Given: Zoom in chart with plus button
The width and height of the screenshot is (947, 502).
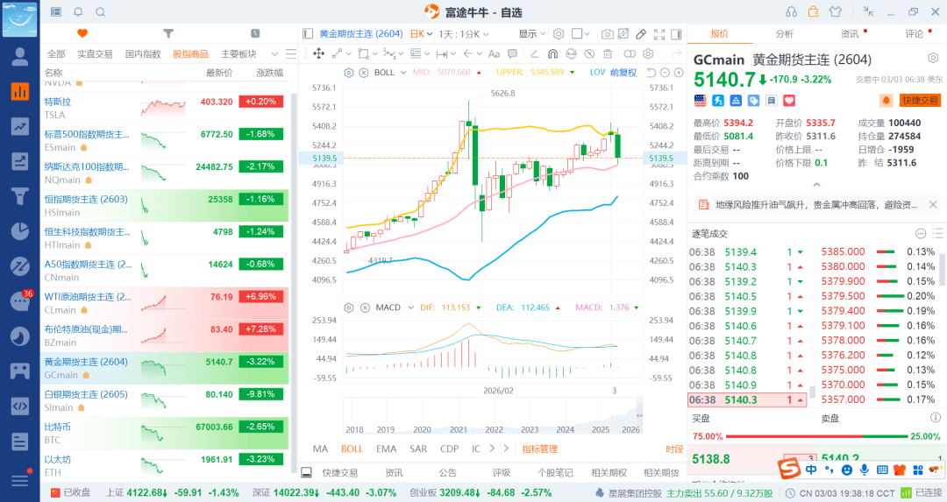Looking at the screenshot, I should 679,73.
